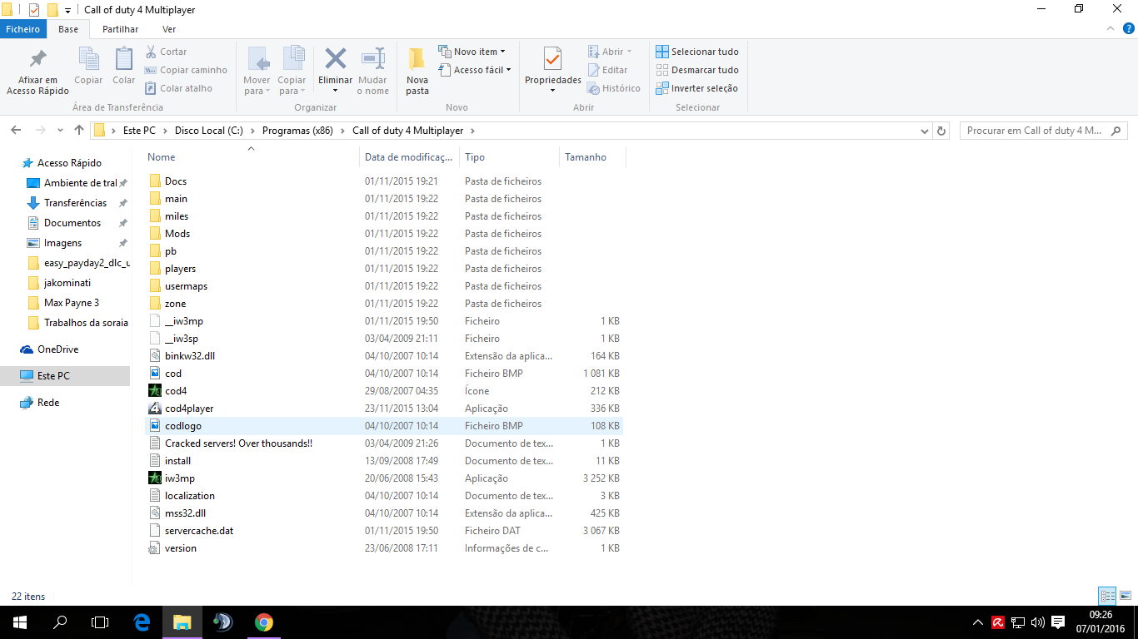The width and height of the screenshot is (1138, 639).
Task: Click Desmarcar tudo in ribbon
Action: tap(697, 70)
